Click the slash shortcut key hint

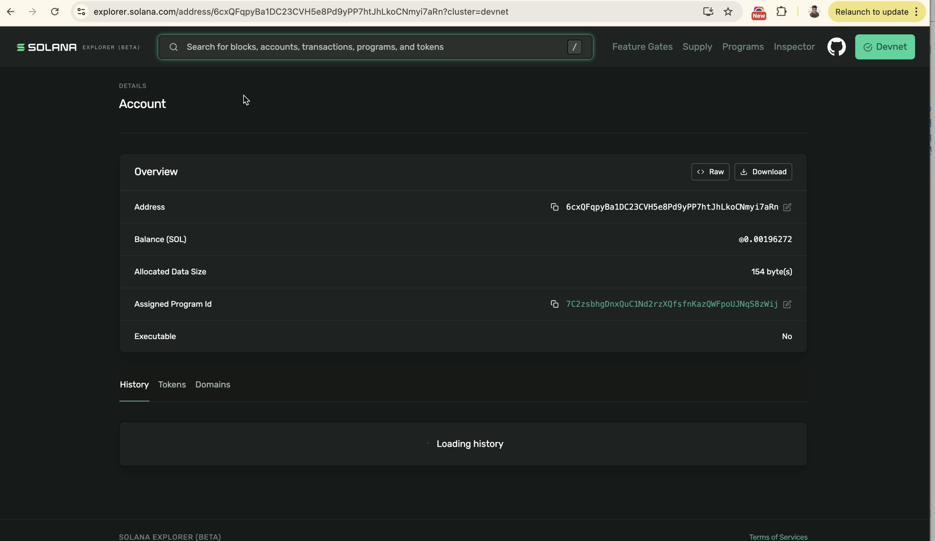574,47
